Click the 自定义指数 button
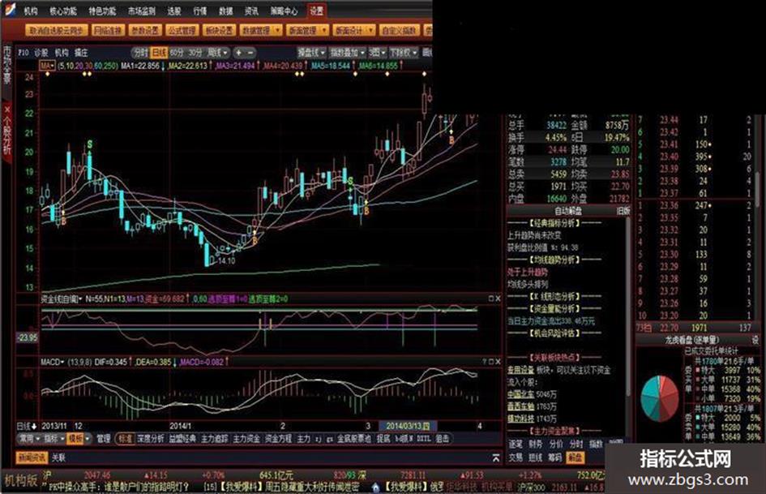 pos(399,30)
